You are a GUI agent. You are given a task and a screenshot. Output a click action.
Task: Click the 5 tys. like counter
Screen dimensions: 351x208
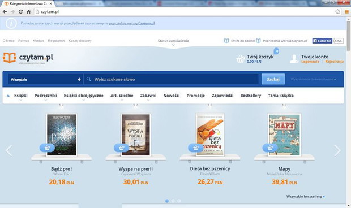(x=339, y=41)
